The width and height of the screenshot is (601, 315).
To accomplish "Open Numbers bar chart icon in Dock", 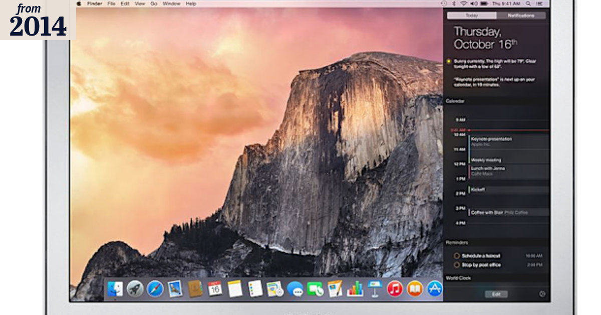I will (355, 289).
